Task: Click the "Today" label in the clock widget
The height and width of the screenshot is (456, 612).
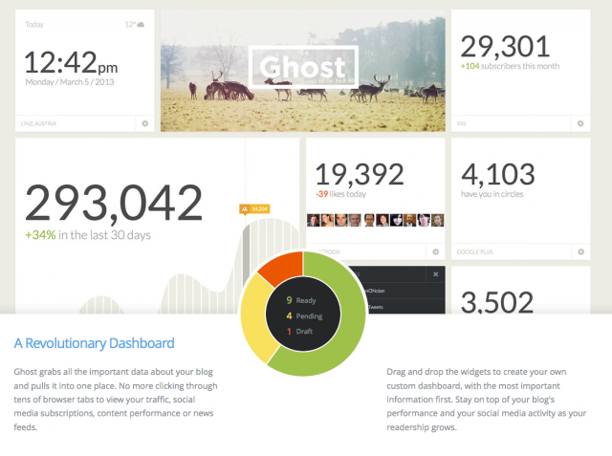Action: [34, 25]
